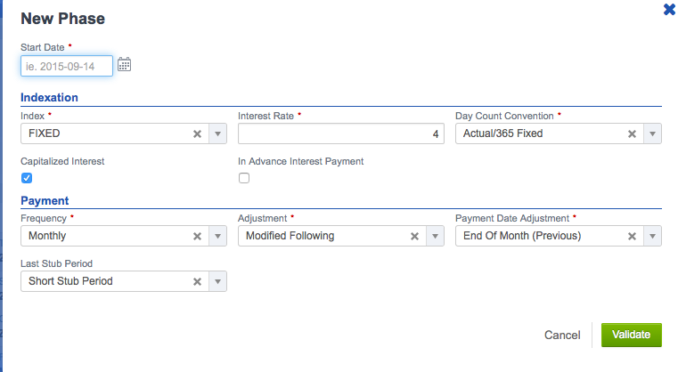678x372 pixels.
Task: Clear the End Of Month (Previous) value
Action: pos(632,237)
